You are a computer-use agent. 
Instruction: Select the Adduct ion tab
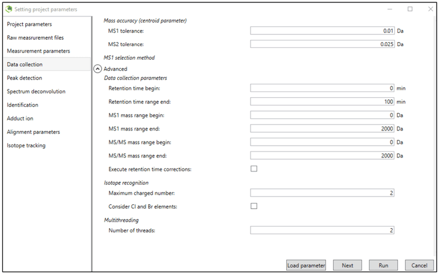[x=20, y=118]
